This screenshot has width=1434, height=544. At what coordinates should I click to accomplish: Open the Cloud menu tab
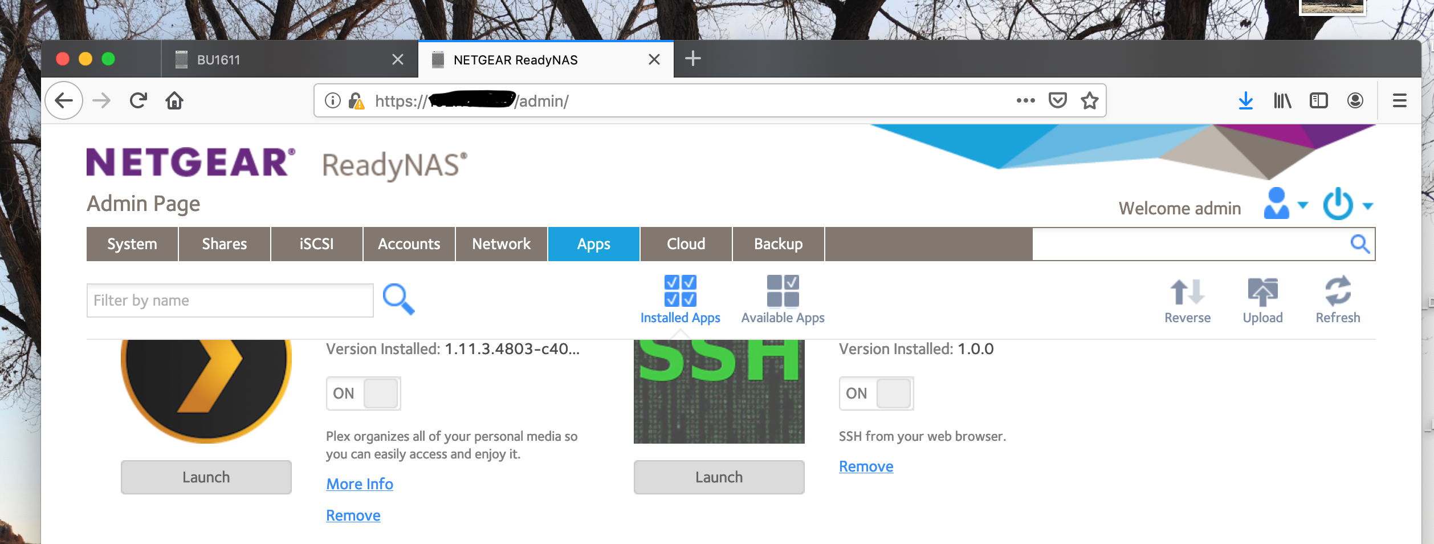(686, 244)
